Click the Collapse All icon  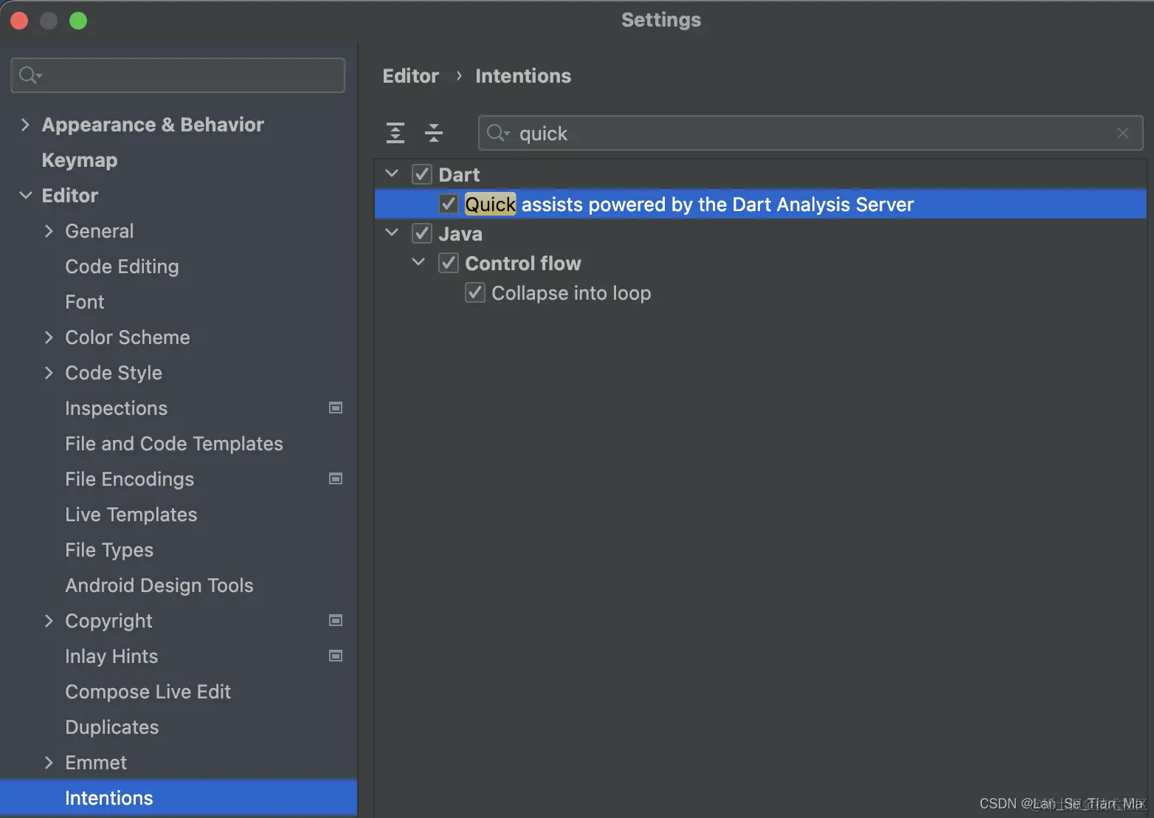[x=434, y=133]
